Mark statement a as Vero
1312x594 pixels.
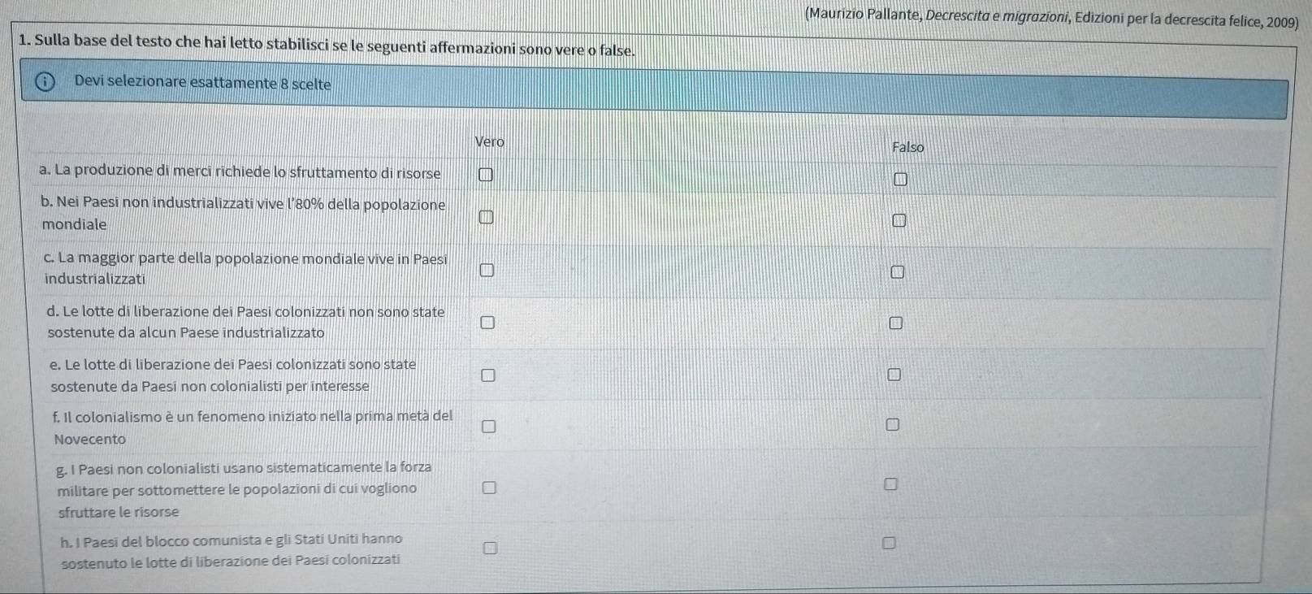click(485, 174)
